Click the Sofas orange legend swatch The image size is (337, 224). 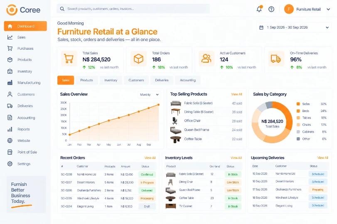tap(298, 104)
